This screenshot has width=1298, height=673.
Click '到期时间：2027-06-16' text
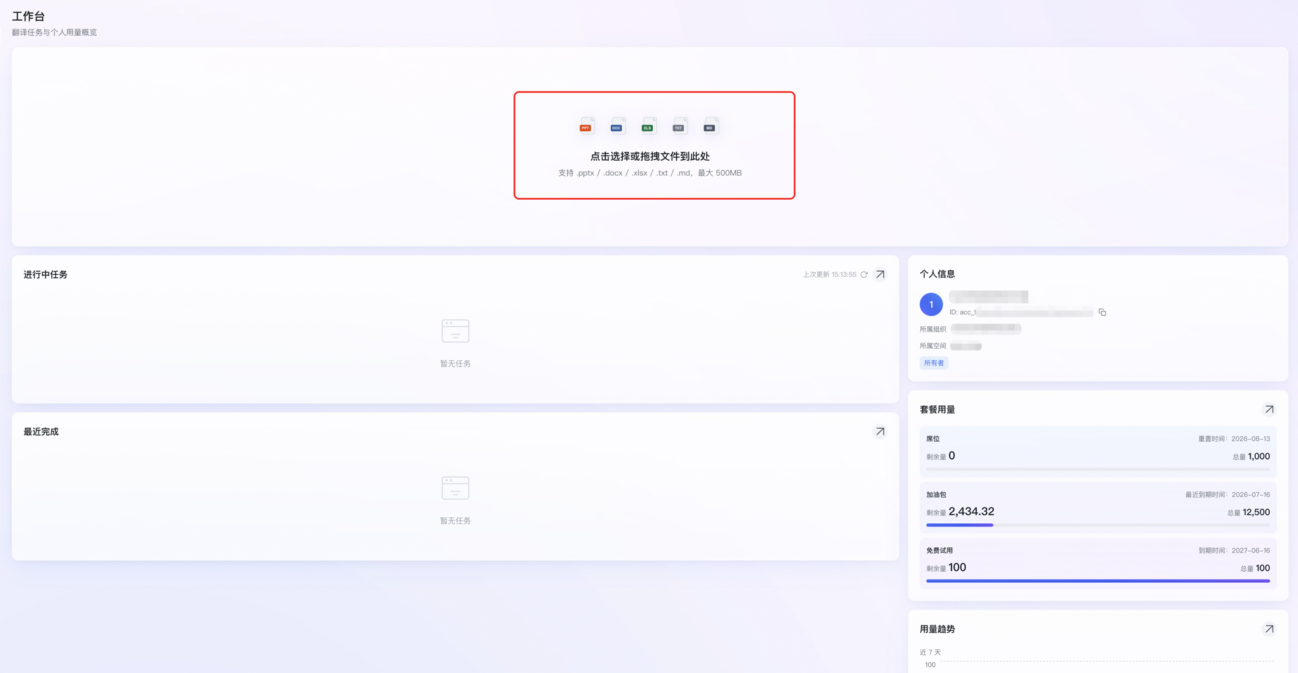pos(1234,550)
